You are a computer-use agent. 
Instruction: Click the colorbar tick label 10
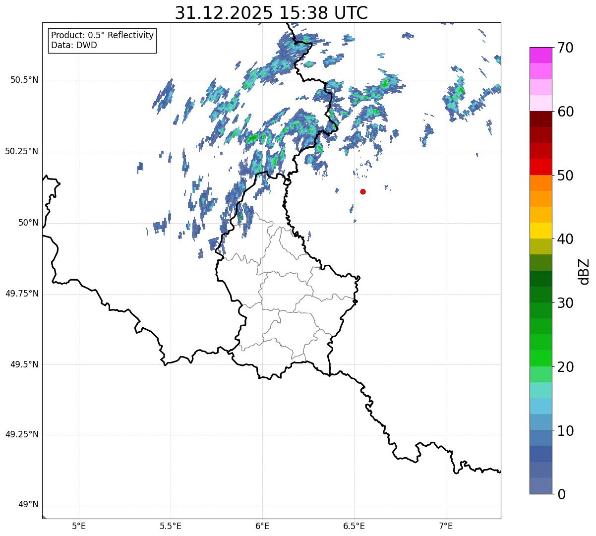click(x=566, y=431)
